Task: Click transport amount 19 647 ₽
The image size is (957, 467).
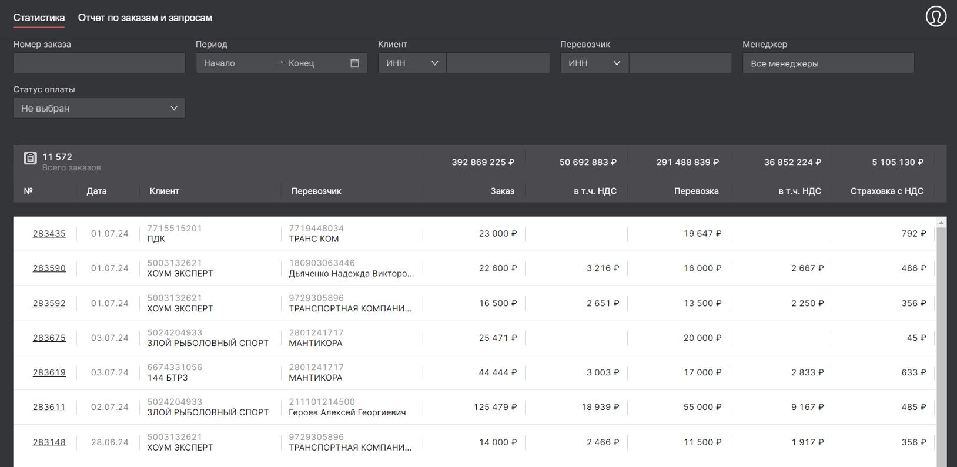Action: pyautogui.click(x=702, y=234)
